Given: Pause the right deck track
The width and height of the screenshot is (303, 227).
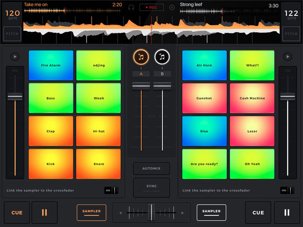Looking at the screenshot, I should tap(287, 212).
